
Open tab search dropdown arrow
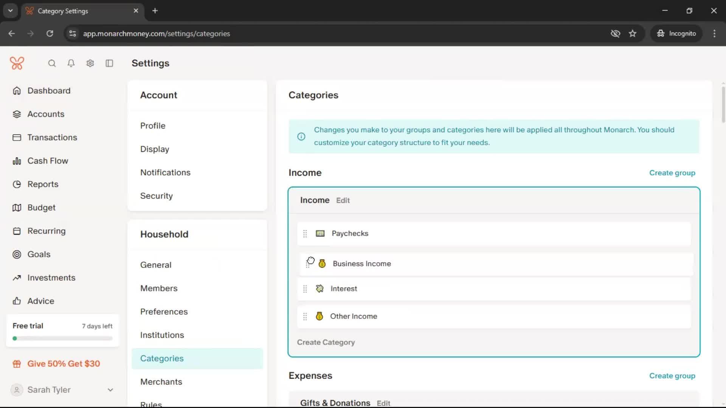11,11
